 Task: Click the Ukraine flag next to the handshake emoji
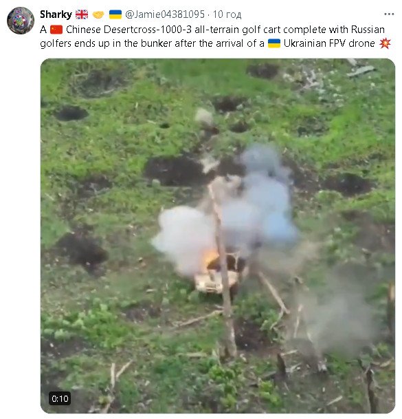coord(115,14)
